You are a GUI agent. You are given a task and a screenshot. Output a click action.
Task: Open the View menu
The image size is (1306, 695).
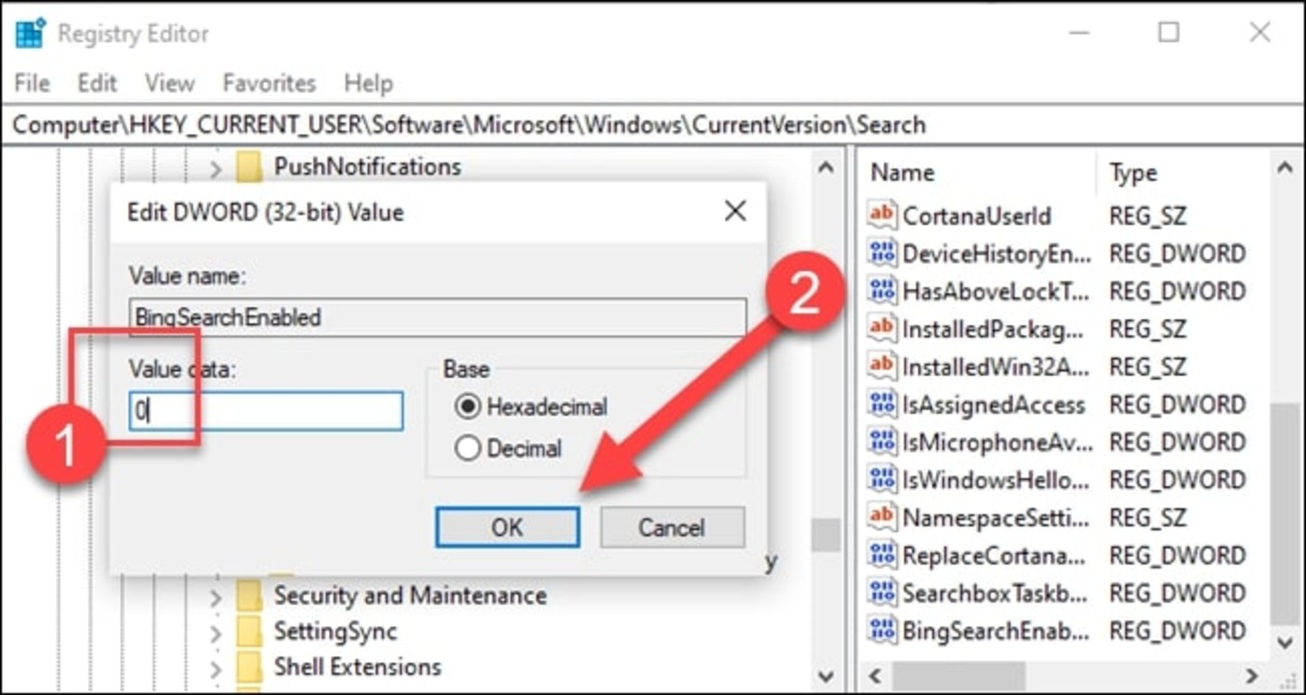[x=169, y=83]
